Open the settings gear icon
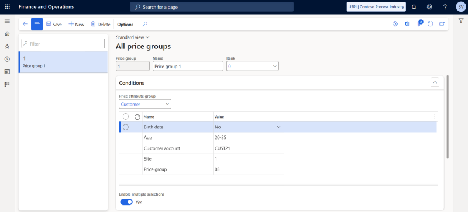Image resolution: width=468 pixels, height=212 pixels. (x=429, y=7)
